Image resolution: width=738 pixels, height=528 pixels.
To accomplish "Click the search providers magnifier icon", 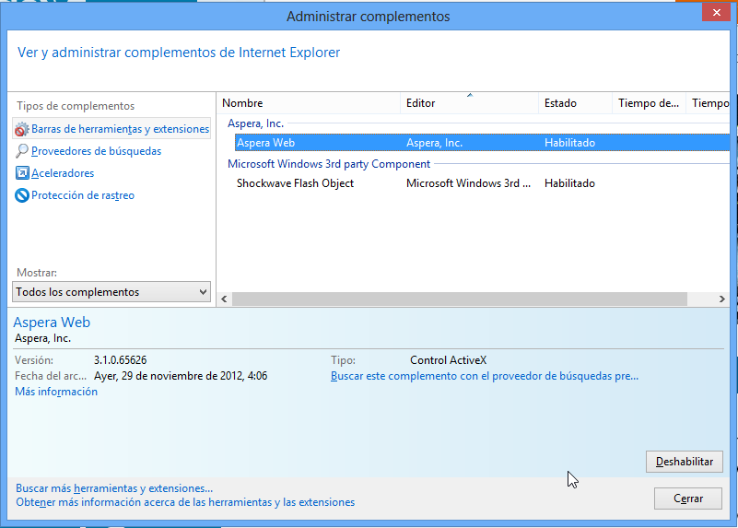I will [22, 151].
